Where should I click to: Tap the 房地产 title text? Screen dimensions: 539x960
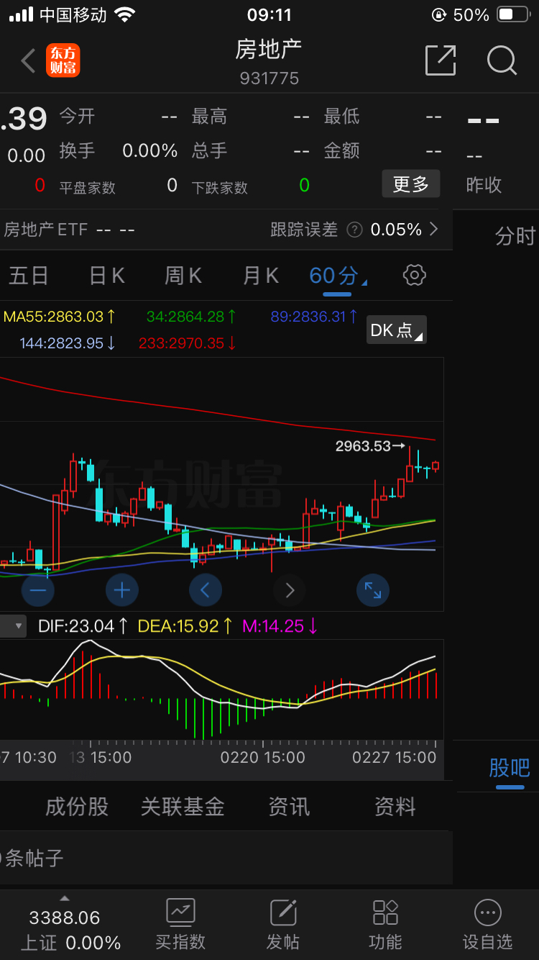coord(269,49)
